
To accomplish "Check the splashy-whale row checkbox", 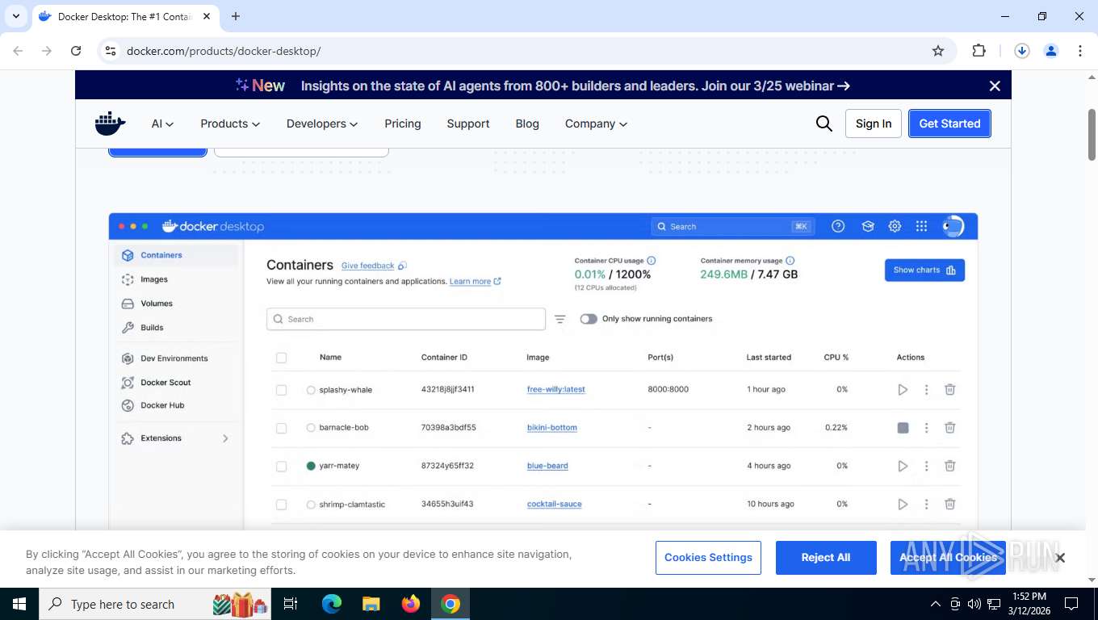I will click(281, 390).
